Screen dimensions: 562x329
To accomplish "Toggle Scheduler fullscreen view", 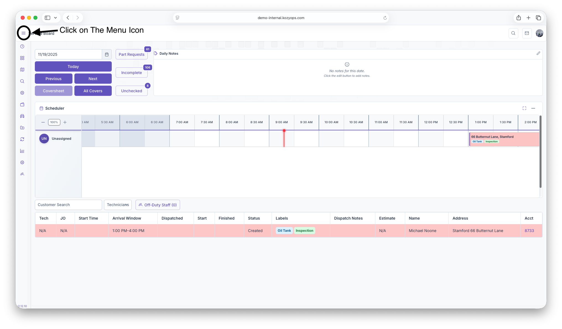I will 524,108.
